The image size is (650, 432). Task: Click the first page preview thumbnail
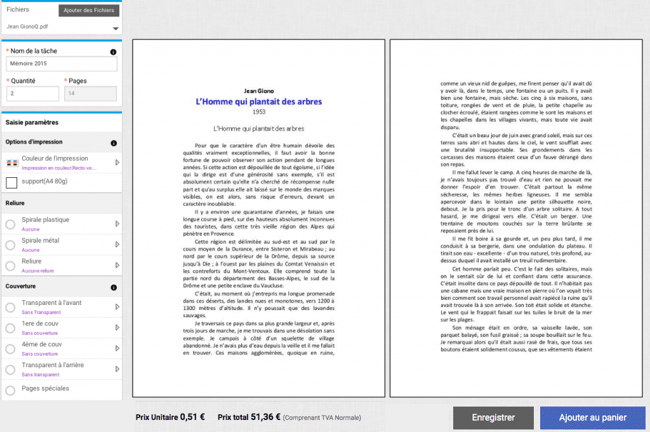[259, 219]
